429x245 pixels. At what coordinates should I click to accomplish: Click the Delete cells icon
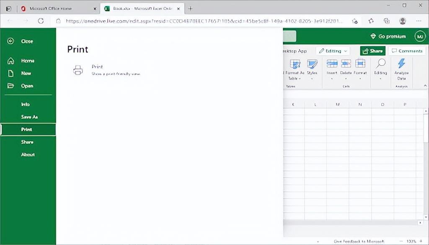346,64
